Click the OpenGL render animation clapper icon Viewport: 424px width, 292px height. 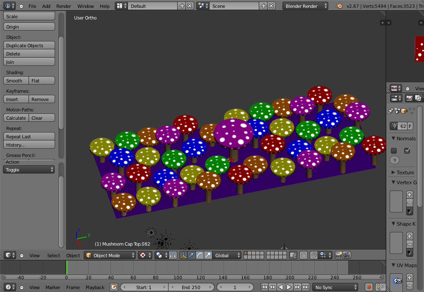pos(347,256)
